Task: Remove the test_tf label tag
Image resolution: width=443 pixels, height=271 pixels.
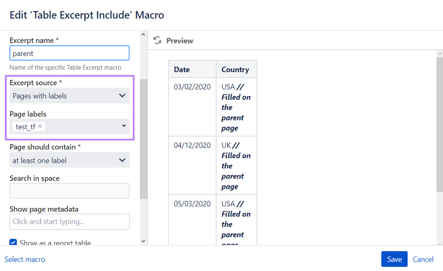Action: tap(40, 127)
